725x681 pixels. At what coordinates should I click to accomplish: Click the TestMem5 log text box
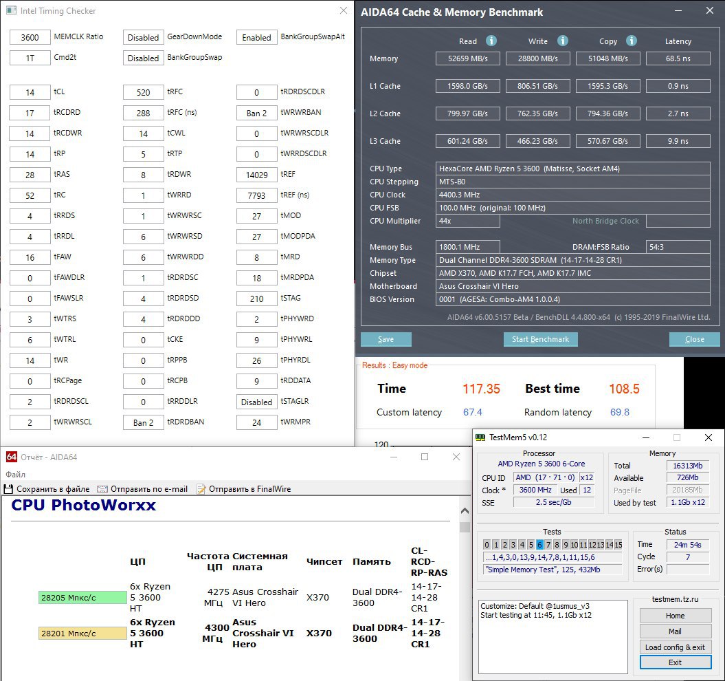[553, 637]
